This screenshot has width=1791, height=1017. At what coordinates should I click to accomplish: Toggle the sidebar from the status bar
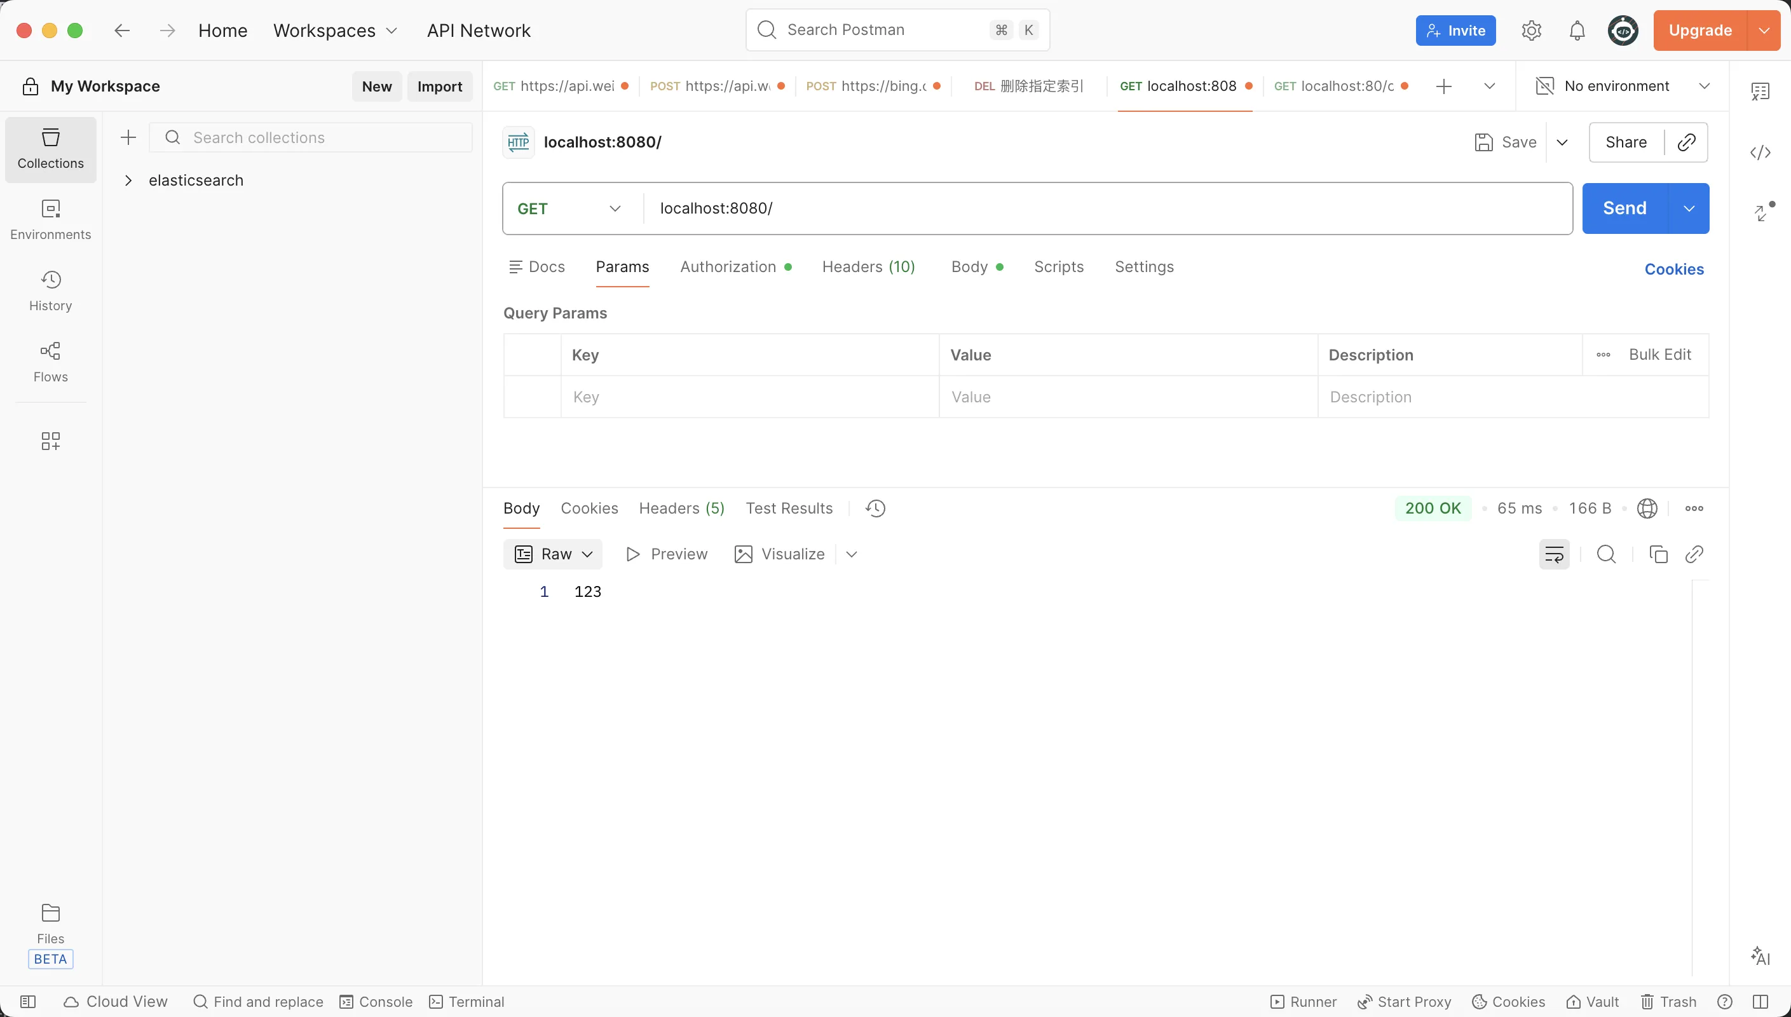pos(28,1002)
